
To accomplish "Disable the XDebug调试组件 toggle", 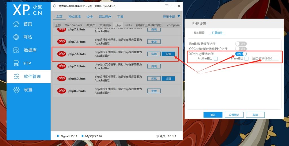I will click(241, 54).
